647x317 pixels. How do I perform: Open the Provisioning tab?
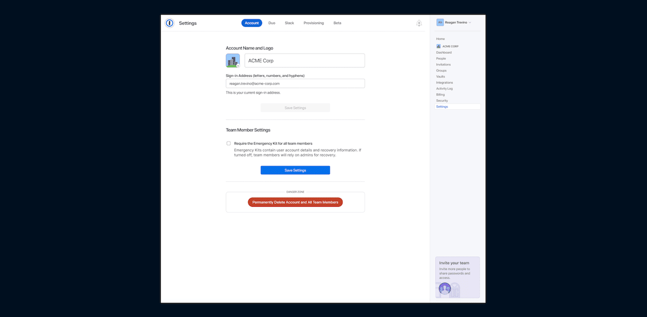pyautogui.click(x=314, y=23)
